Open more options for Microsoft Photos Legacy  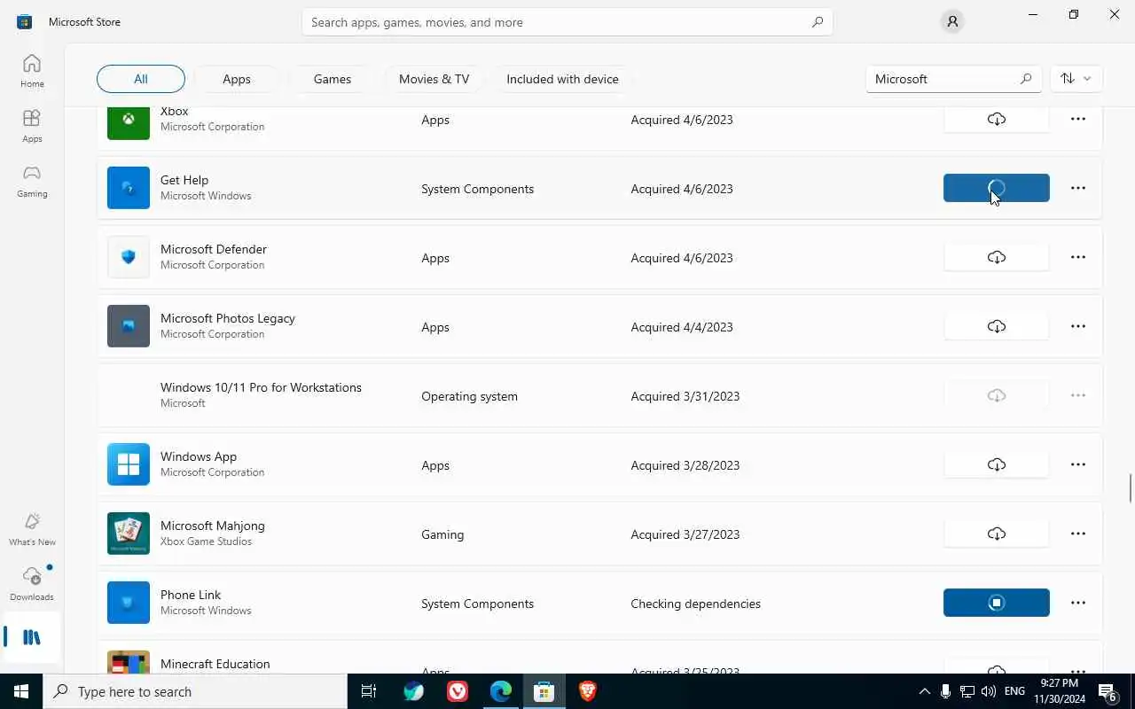tap(1078, 326)
